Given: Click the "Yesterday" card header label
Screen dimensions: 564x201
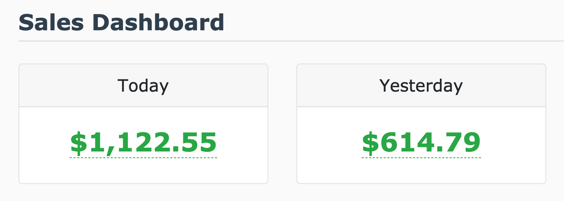Looking at the screenshot, I should tap(421, 86).
